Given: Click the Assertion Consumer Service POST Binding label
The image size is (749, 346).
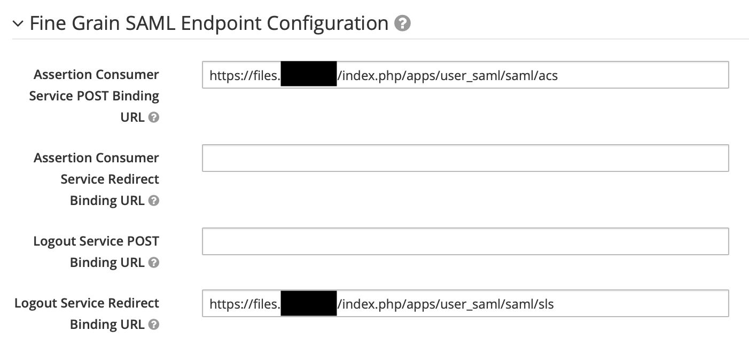Looking at the screenshot, I should [x=96, y=96].
